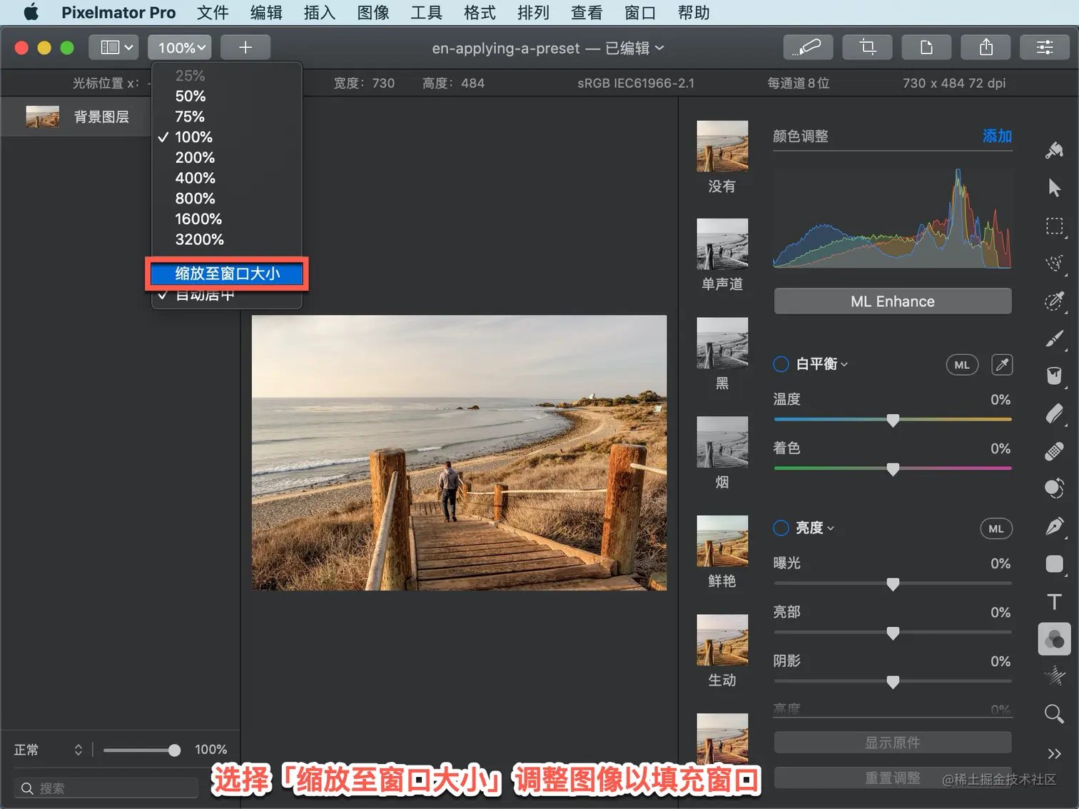This screenshot has height=809, width=1079.
Task: Choose 缩放至窗口大小 from zoom menu
Action: tap(227, 273)
